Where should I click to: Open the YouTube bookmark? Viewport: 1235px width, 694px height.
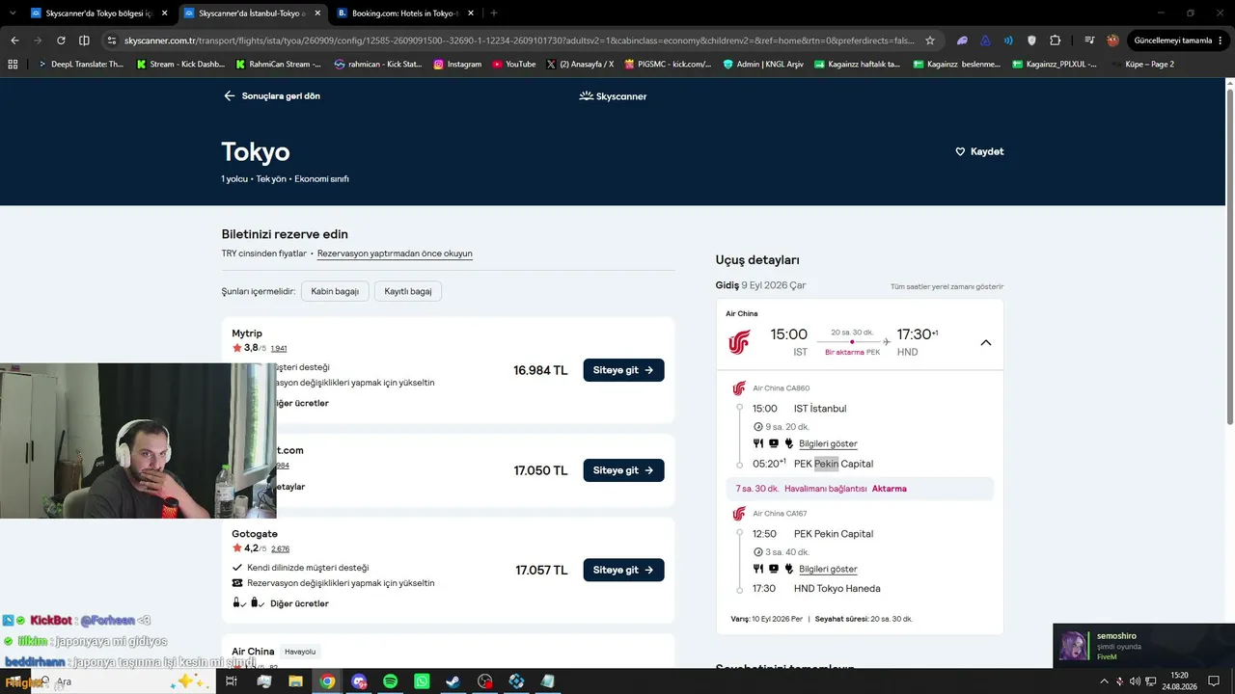pyautogui.click(x=513, y=65)
